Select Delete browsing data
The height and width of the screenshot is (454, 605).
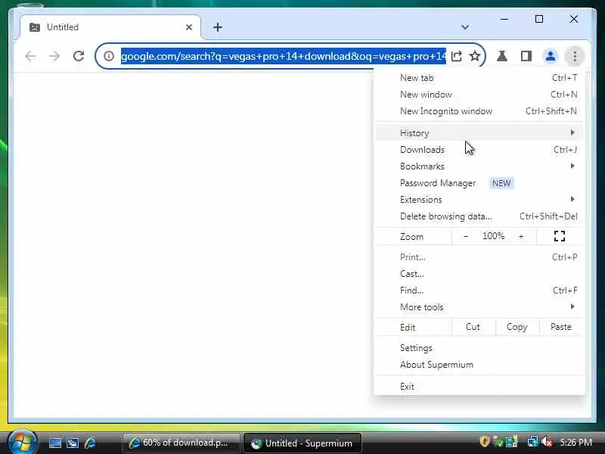[479, 216]
